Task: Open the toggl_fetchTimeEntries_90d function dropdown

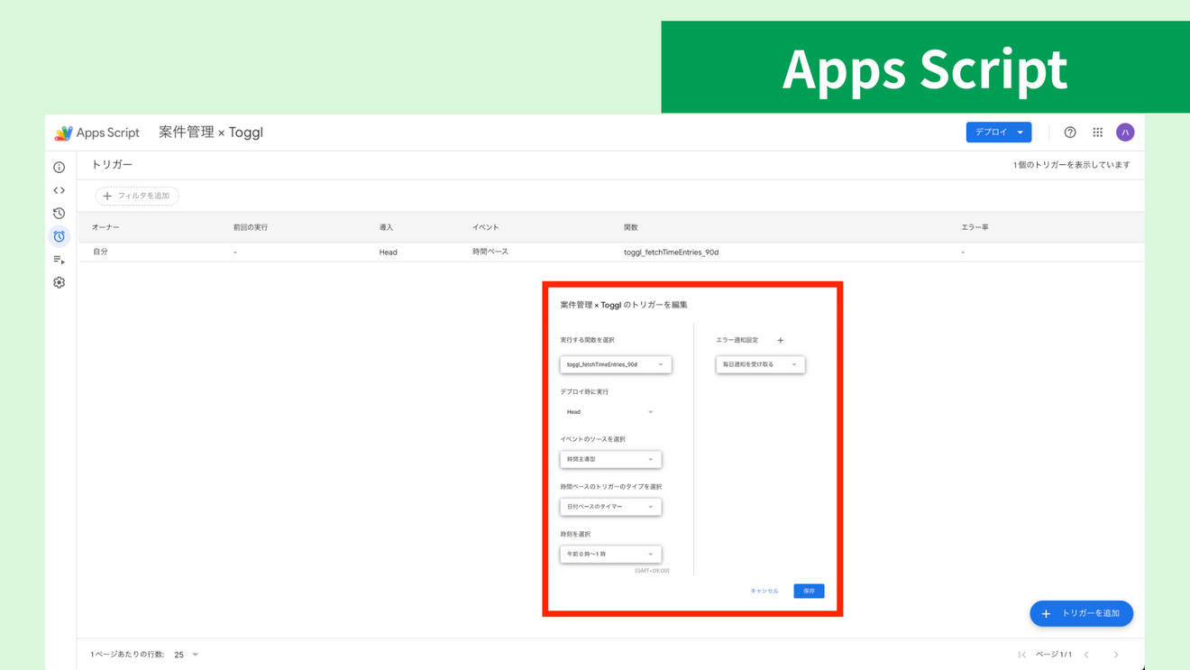Action: coord(616,364)
